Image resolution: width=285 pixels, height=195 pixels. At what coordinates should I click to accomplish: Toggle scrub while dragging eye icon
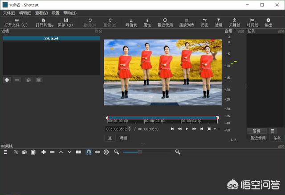[x=97, y=152]
